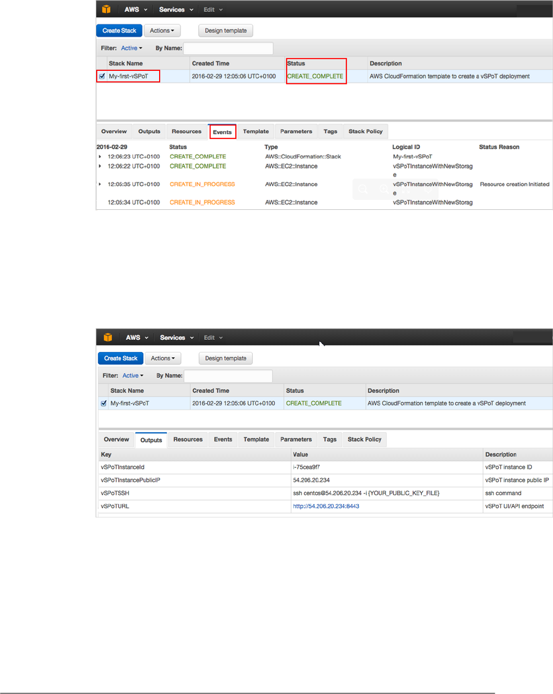The width and height of the screenshot is (553, 694).
Task: Switch to Stack Policy tab in bottom console
Action: pos(364,439)
